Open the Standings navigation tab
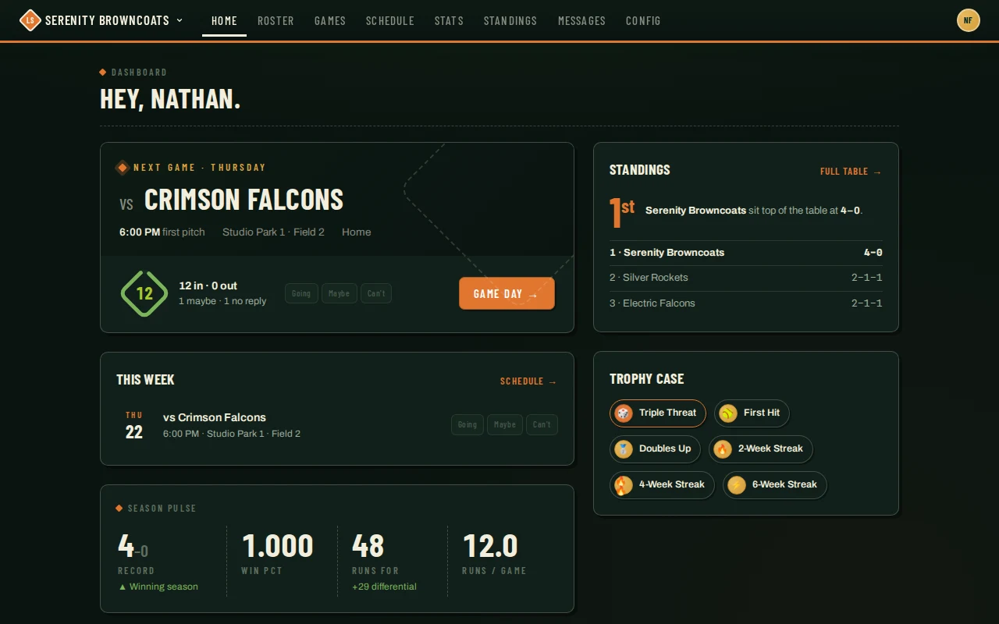Screen dimensions: 999x624 coord(510,21)
